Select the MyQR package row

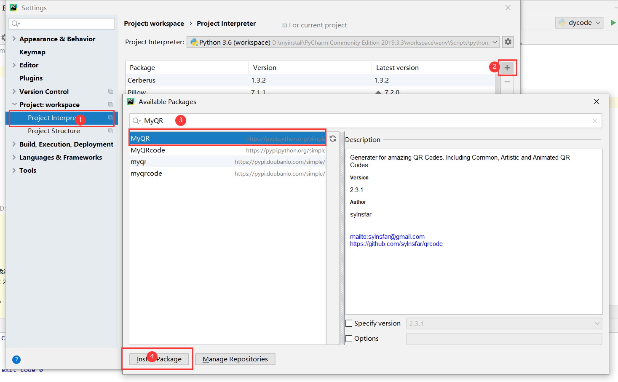(x=227, y=139)
